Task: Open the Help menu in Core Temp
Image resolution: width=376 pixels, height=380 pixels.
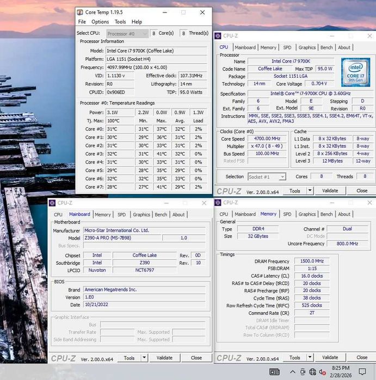Action: tap(137, 22)
